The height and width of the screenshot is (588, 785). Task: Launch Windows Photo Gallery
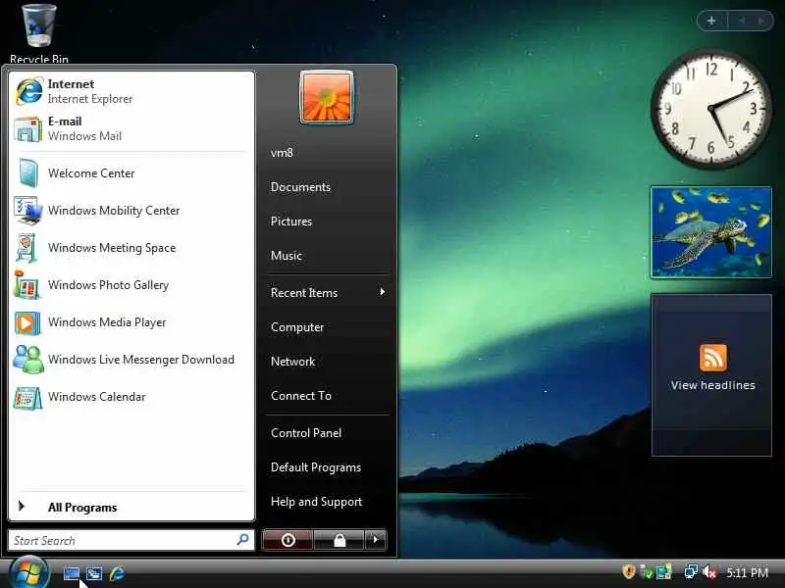pos(131,285)
